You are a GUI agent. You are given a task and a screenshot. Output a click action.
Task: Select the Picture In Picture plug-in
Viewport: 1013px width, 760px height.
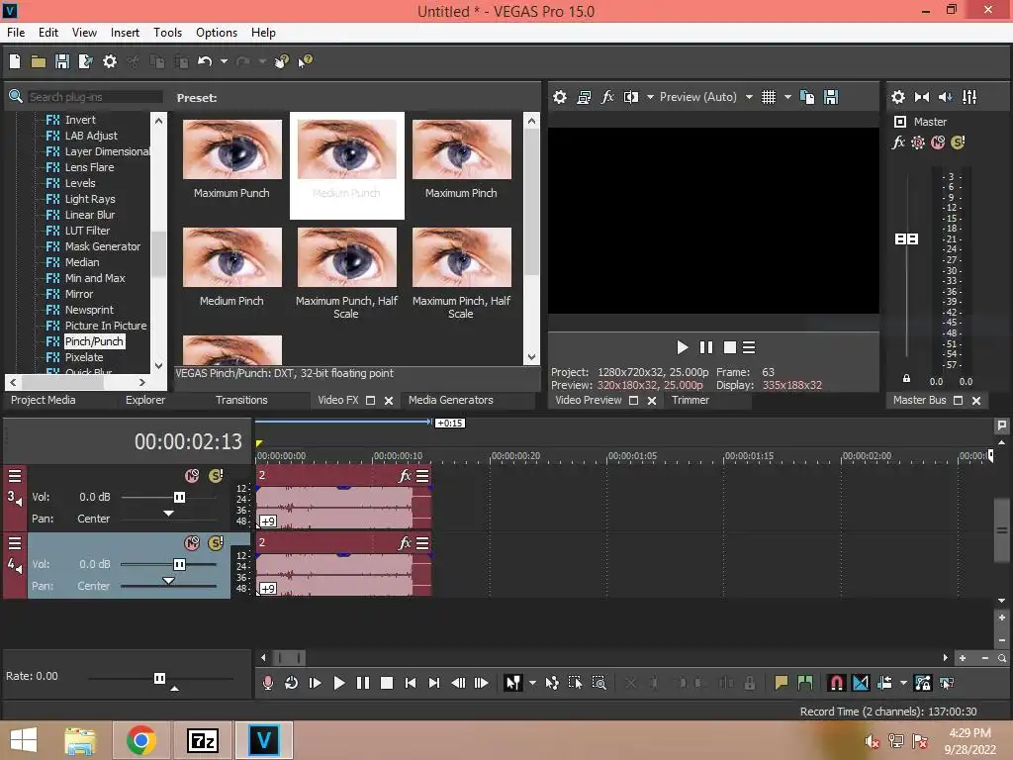click(105, 326)
